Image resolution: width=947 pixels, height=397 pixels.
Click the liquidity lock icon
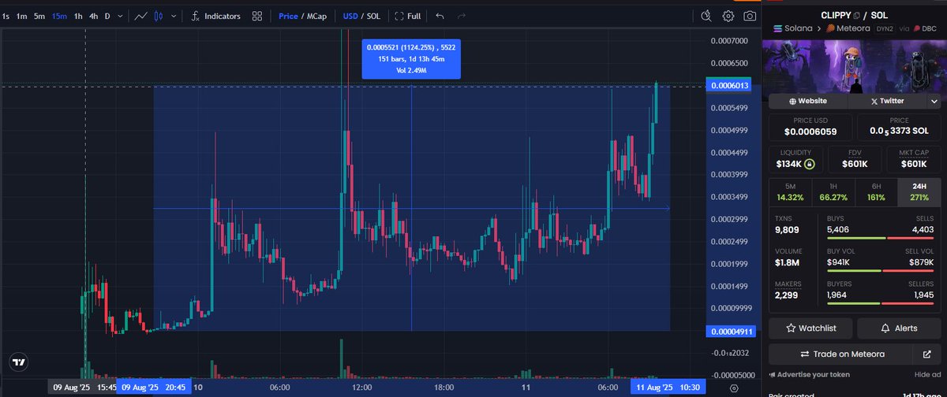809,164
